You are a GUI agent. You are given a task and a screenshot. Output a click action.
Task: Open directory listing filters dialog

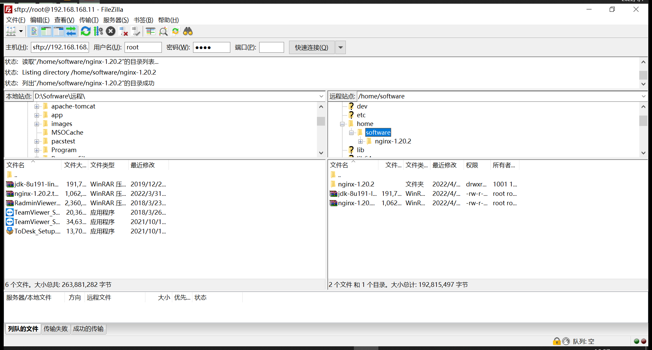[x=150, y=32]
